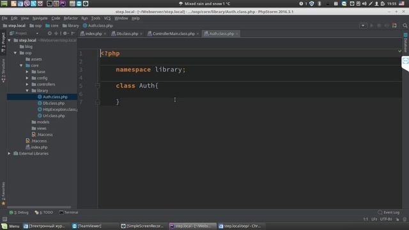The image size is (409, 230).
Task: Click the green inspection checkmark indicator
Action: (399, 51)
